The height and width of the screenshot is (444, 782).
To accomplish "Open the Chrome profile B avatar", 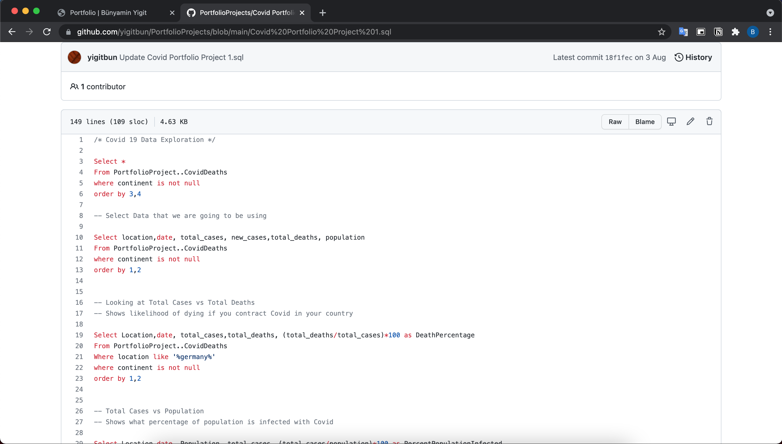I will [x=753, y=32].
